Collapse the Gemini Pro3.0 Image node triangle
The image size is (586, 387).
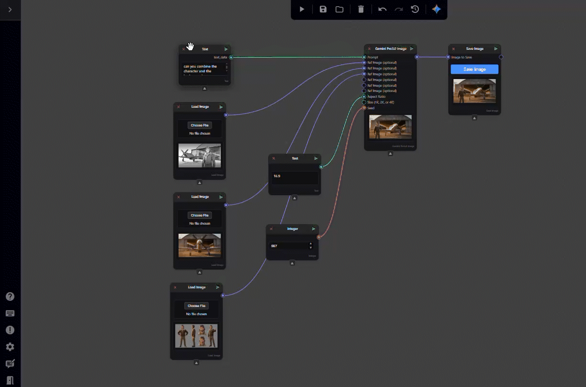[x=390, y=154]
